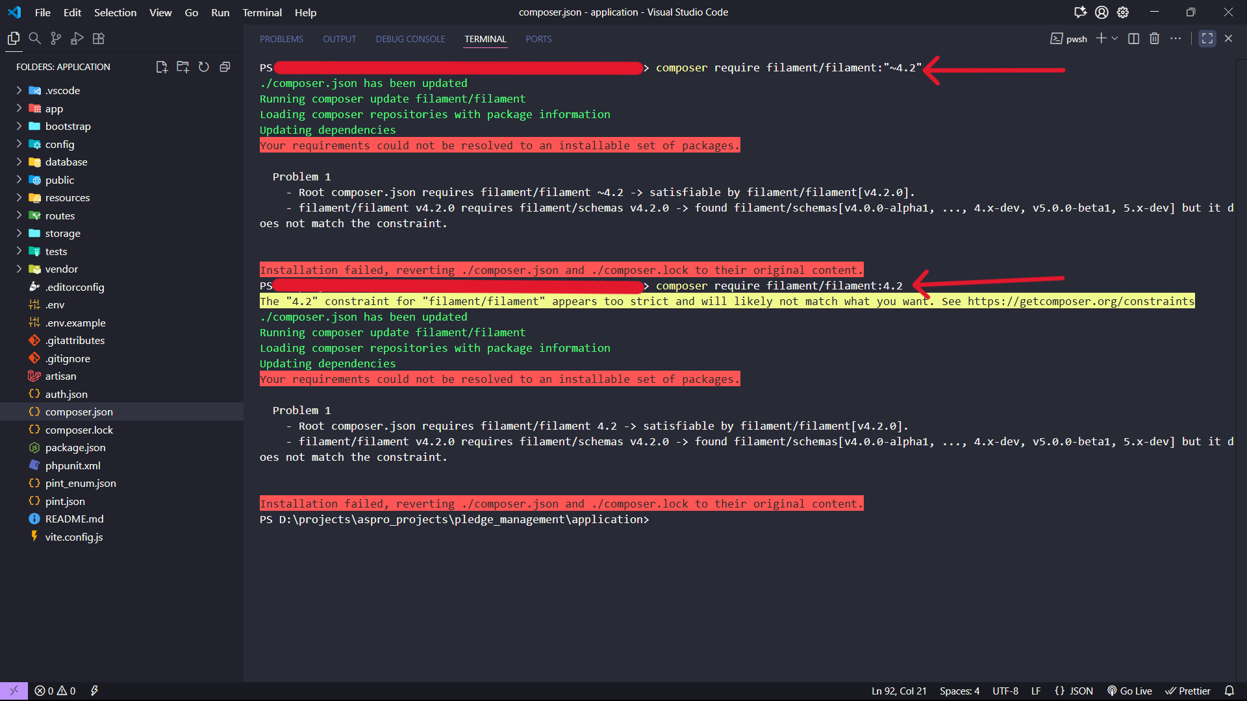The width and height of the screenshot is (1247, 701).
Task: Open the Extensions view icon
Action: pyautogui.click(x=99, y=39)
